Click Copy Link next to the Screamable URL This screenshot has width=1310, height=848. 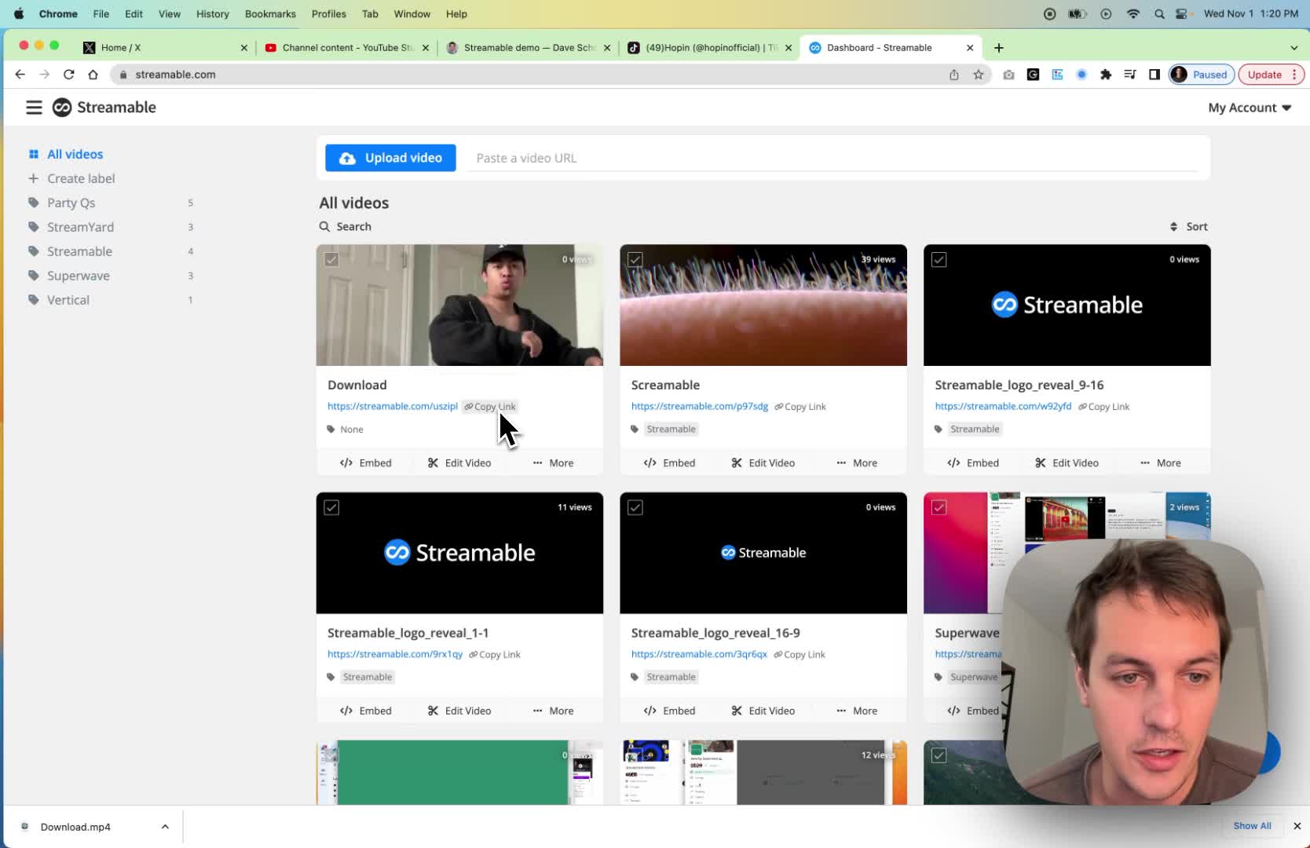click(800, 406)
